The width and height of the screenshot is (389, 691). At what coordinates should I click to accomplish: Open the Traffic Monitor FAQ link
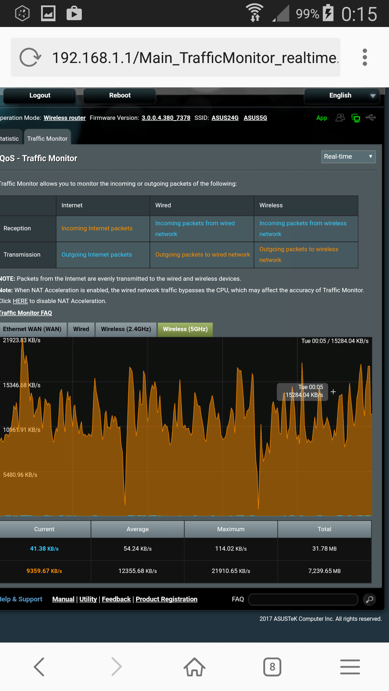[x=26, y=313]
